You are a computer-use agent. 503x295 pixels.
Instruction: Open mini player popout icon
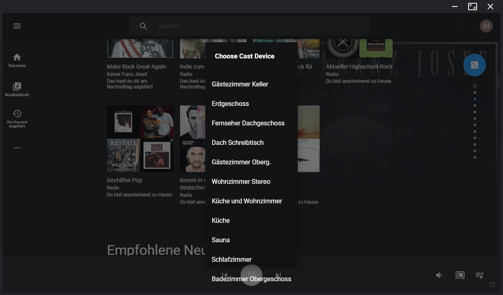click(x=492, y=284)
